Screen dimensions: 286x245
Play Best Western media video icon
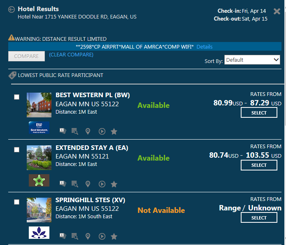point(102,131)
